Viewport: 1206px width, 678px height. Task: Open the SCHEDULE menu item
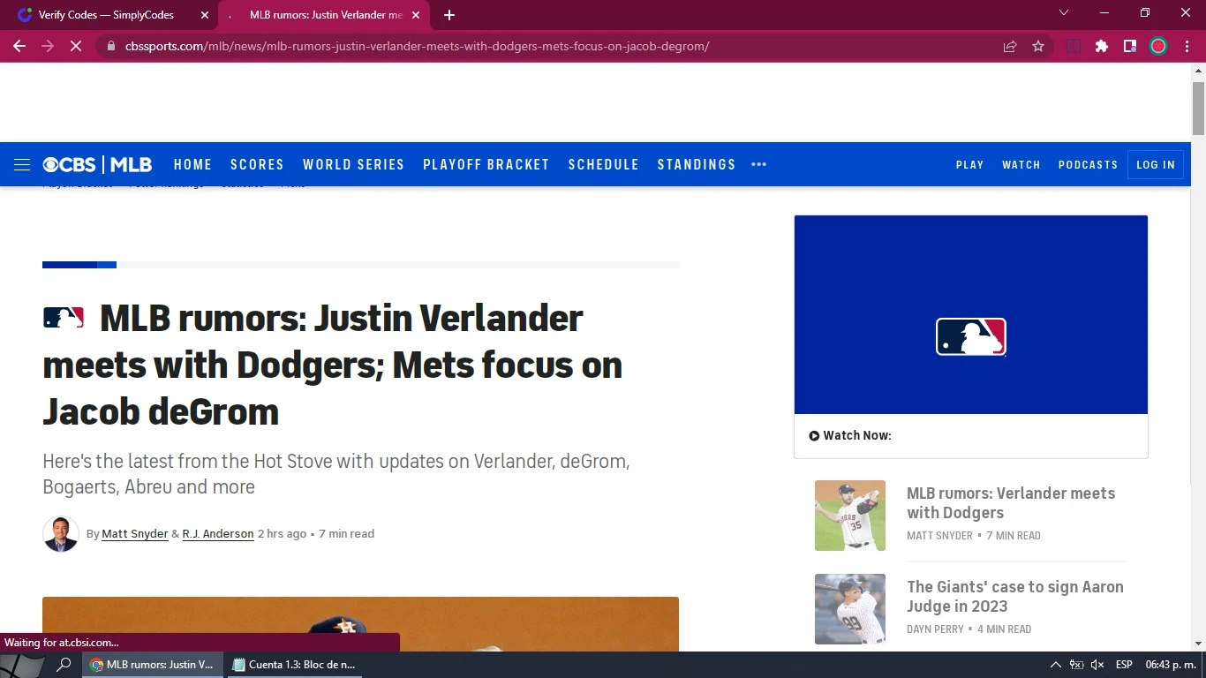tap(604, 165)
